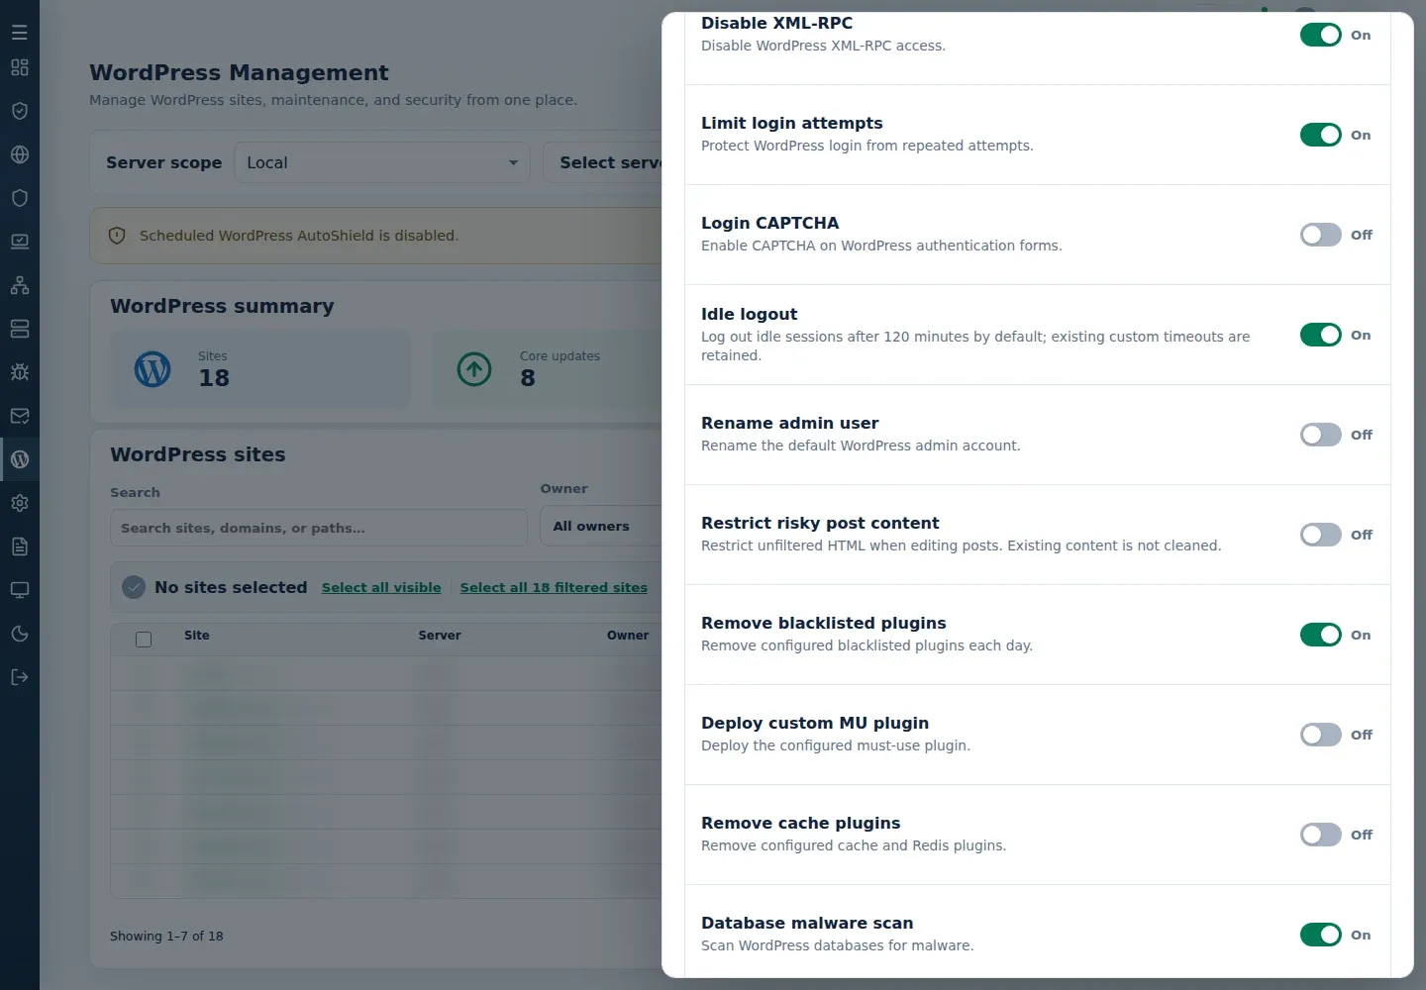
Task: Enable the Login CAPTCHA toggle
Action: [1321, 235]
